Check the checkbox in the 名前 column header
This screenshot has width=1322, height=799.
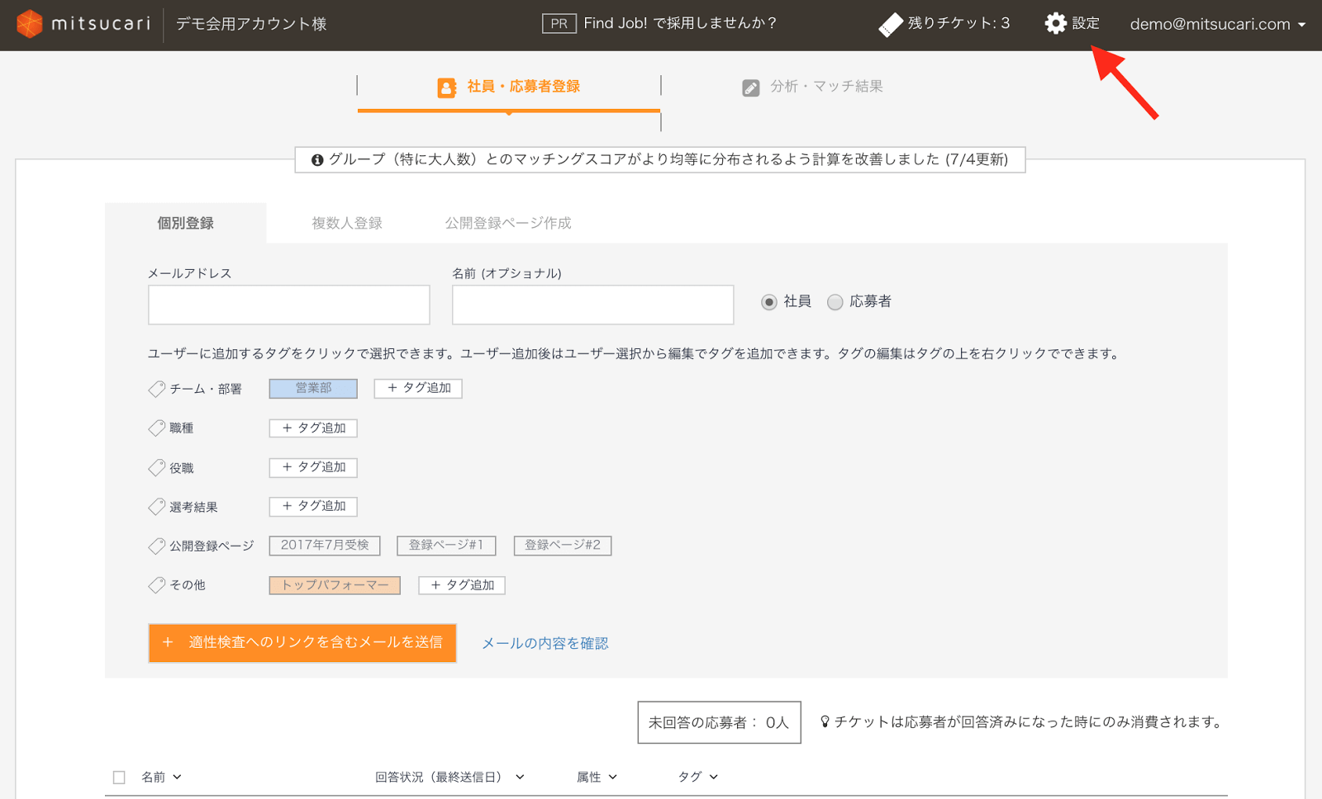pos(119,776)
